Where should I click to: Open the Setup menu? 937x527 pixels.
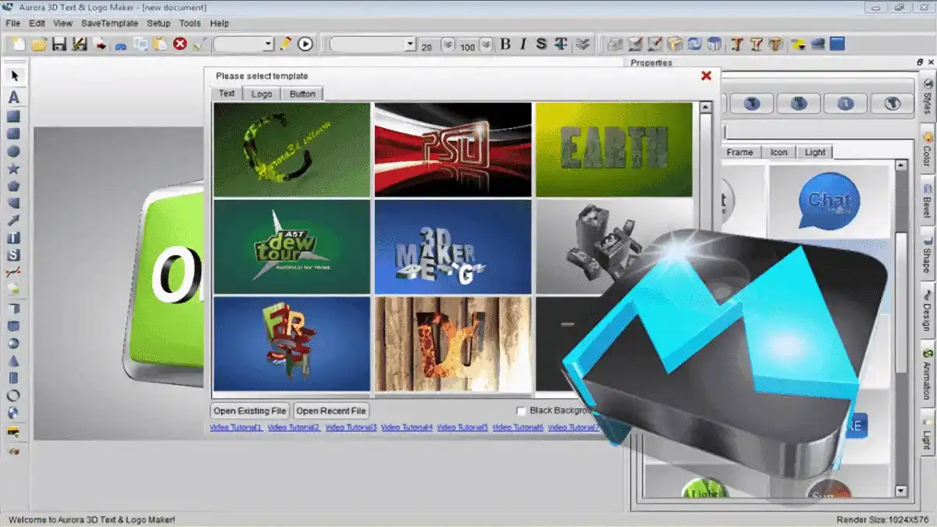pyautogui.click(x=159, y=23)
